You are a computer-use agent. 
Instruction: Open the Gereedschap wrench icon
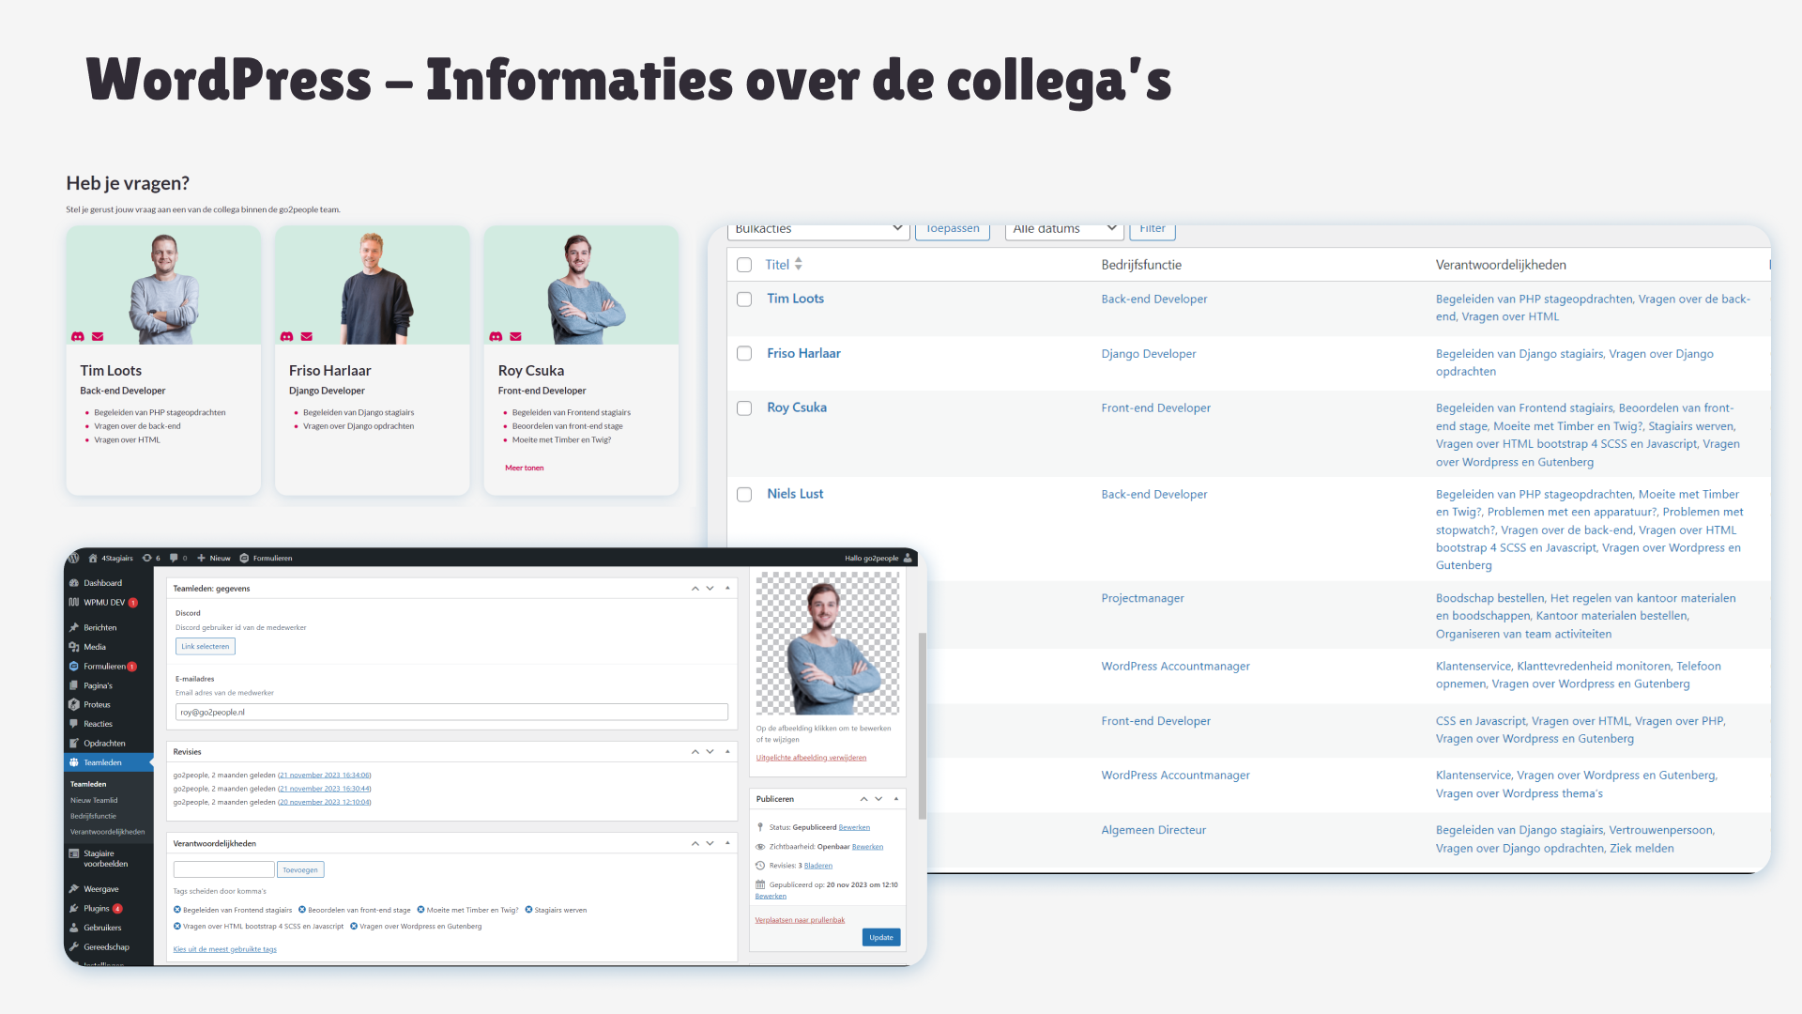click(x=74, y=947)
